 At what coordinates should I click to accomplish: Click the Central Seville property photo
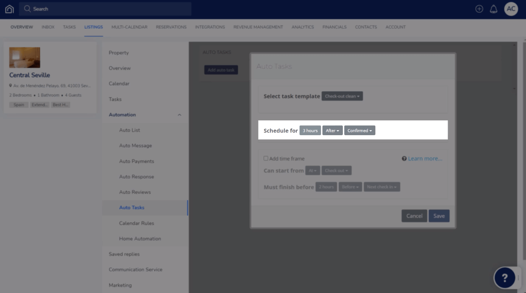[25, 57]
